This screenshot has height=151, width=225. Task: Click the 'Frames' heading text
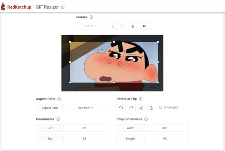pyautogui.click(x=82, y=17)
